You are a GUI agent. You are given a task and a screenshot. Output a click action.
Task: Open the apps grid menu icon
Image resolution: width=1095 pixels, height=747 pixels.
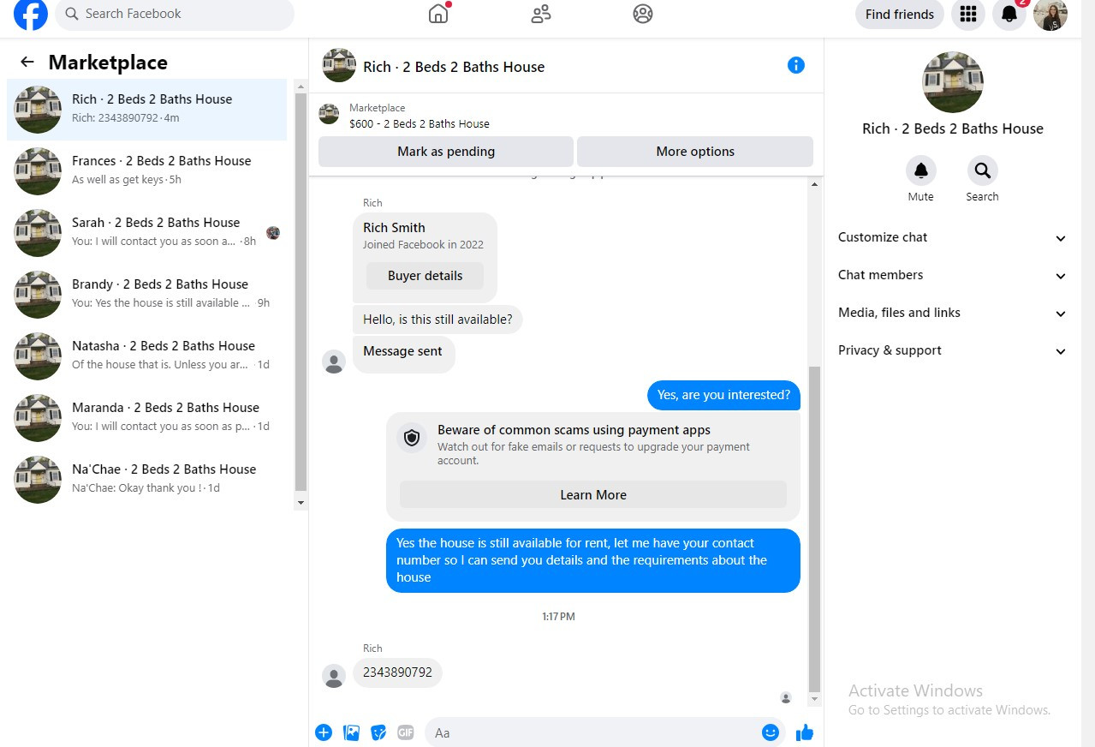968,14
